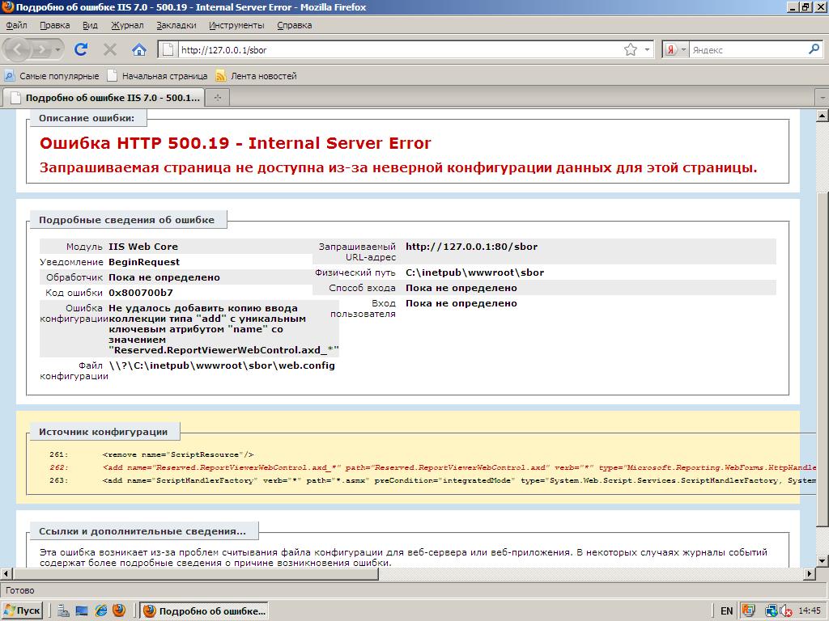This screenshot has width=829, height=621.
Task: Open the Пуск start menu
Action: click(22, 611)
